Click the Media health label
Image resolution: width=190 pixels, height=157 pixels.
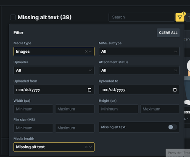tap(24, 139)
